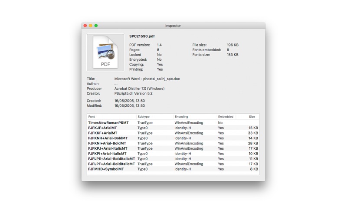Select the FJFKNI+Arial-BoldMT font row
Screen dimensions: 347x217
pos(173,143)
